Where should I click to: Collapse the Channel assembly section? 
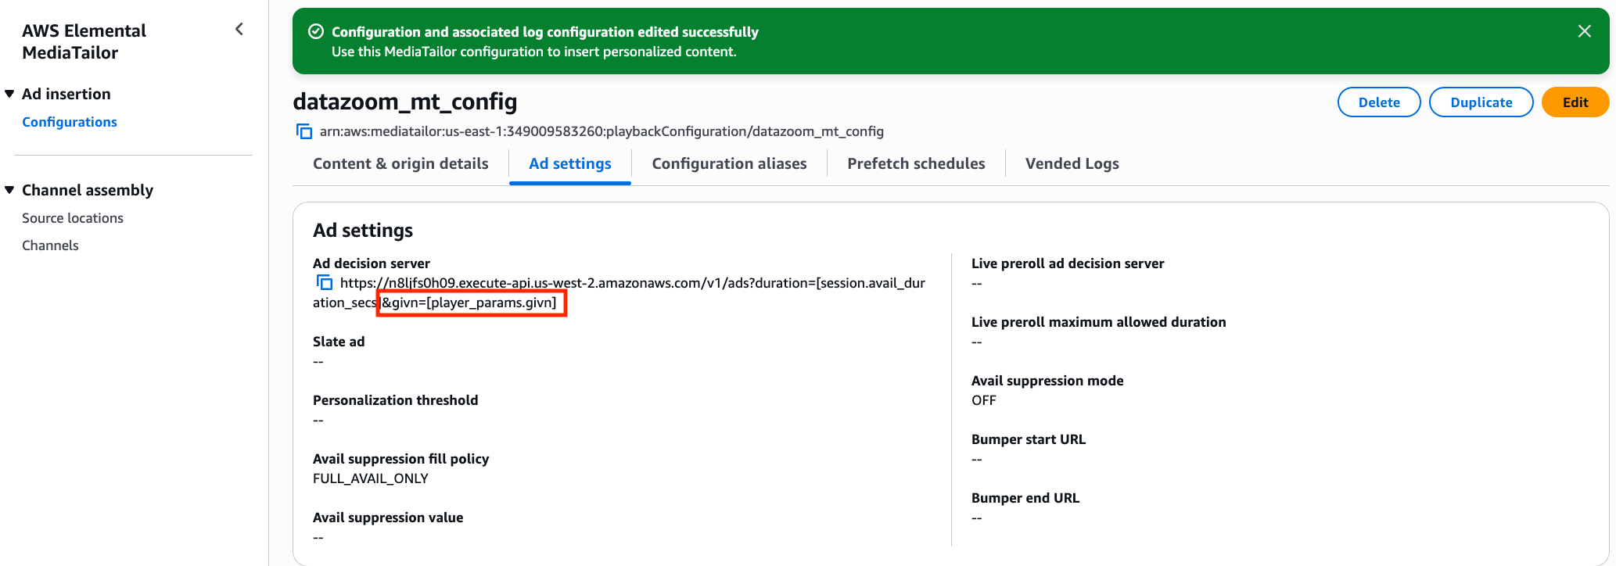pyautogui.click(x=9, y=190)
